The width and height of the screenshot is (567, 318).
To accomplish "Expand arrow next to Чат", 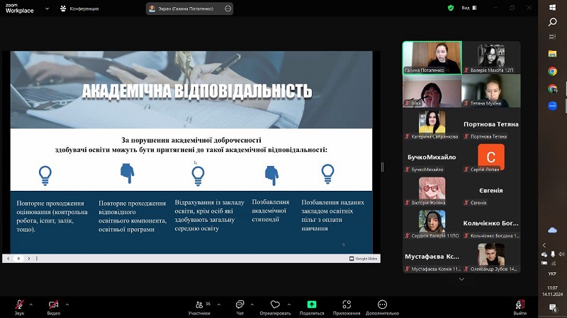I will (252, 305).
